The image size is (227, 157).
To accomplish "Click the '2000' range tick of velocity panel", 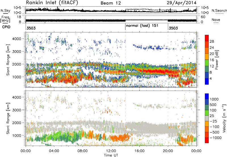I will 17,123.
